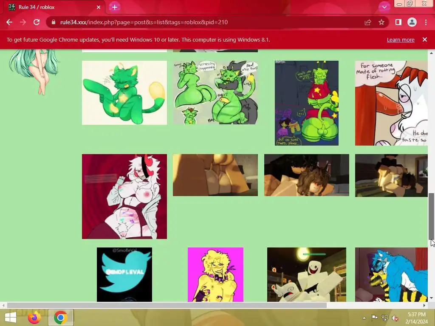
Task: Click the browser forward arrow
Action: pos(23,22)
